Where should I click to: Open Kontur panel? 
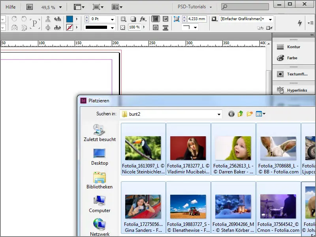(293, 47)
